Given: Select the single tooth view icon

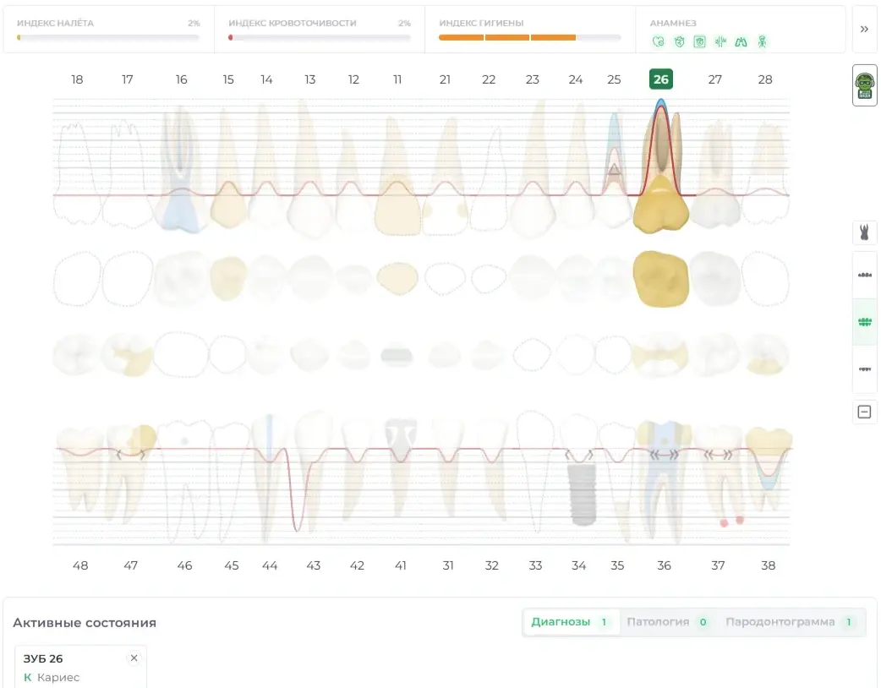Looking at the screenshot, I should click(x=865, y=232).
